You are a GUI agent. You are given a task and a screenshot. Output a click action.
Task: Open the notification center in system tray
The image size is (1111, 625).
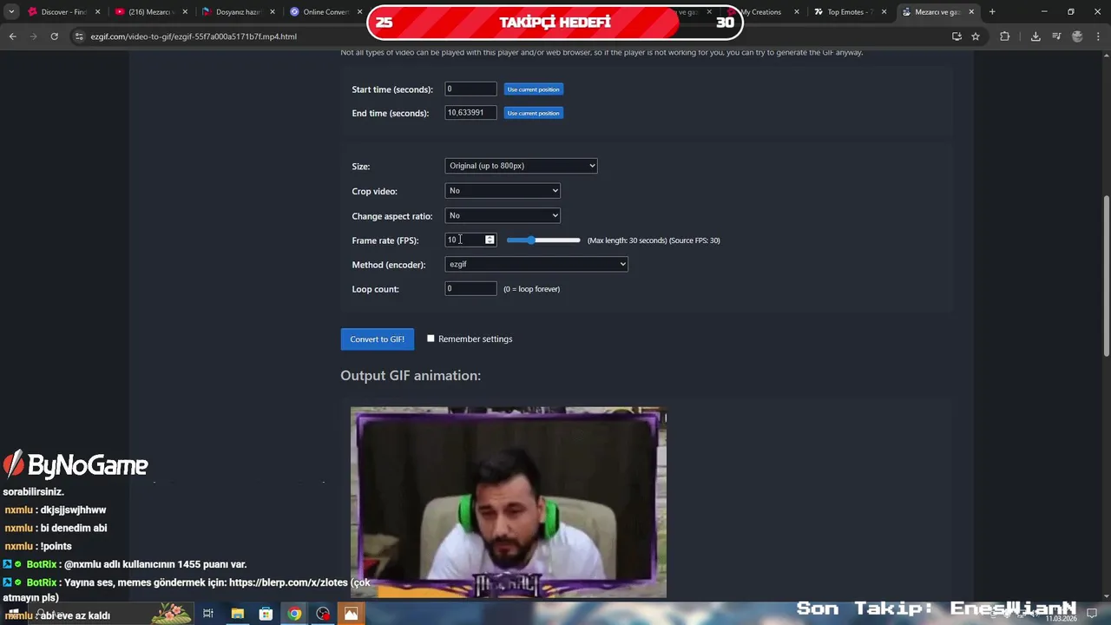pyautogui.click(x=1092, y=614)
